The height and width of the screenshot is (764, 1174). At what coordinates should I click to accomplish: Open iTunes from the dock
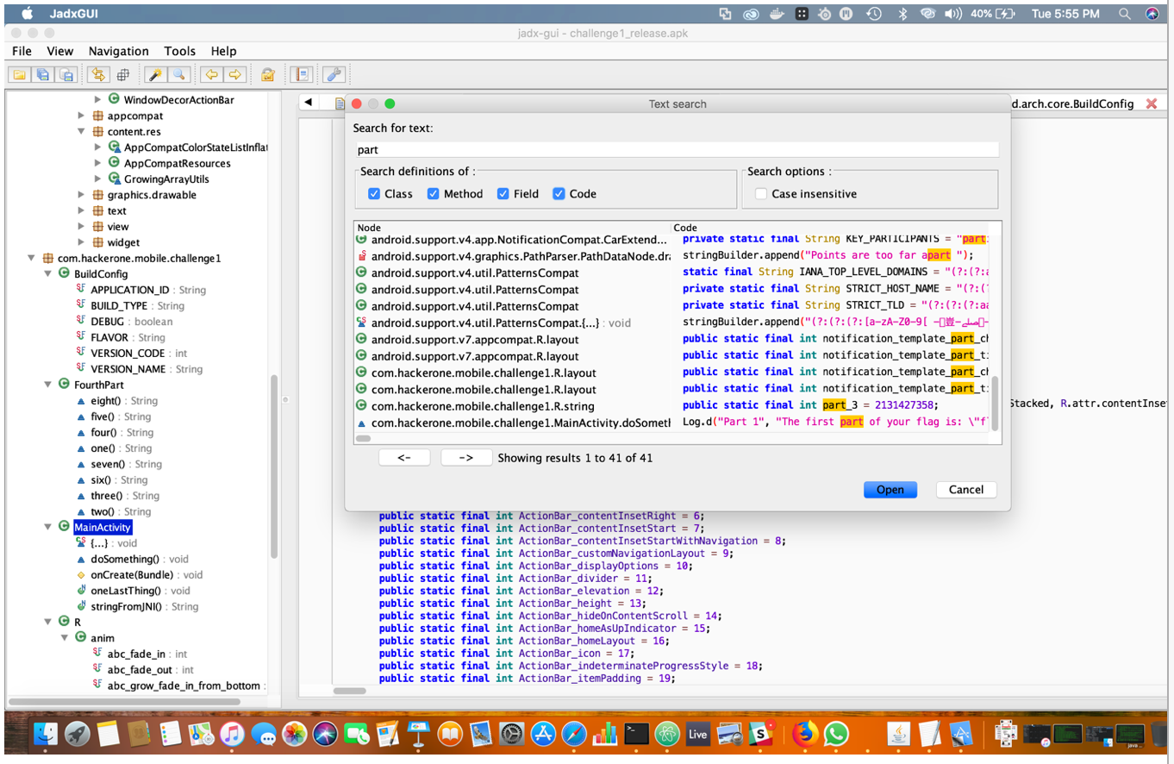(x=232, y=734)
